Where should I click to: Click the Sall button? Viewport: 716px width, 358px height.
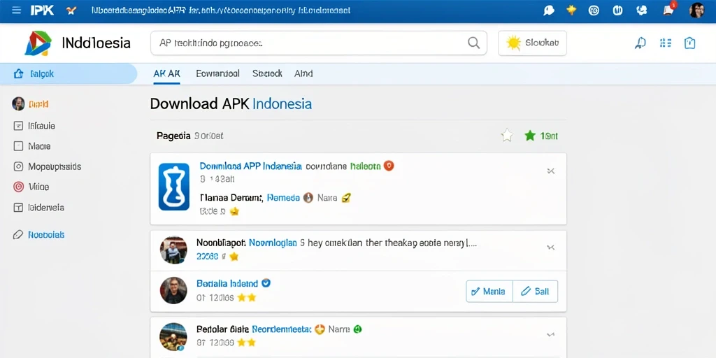[x=535, y=292]
